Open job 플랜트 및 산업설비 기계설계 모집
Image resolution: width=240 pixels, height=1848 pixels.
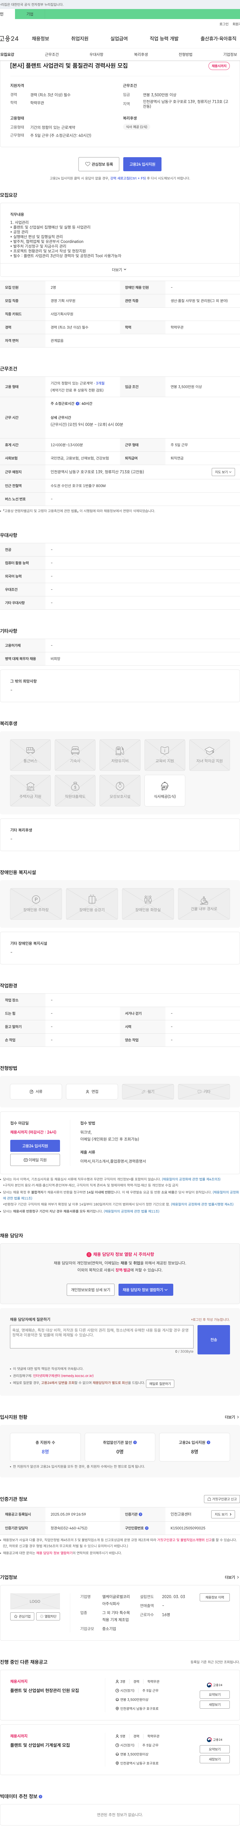(40, 1745)
